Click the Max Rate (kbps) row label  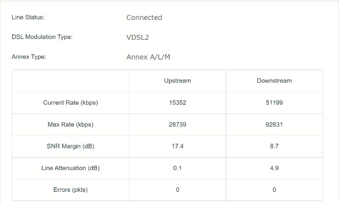click(71, 125)
